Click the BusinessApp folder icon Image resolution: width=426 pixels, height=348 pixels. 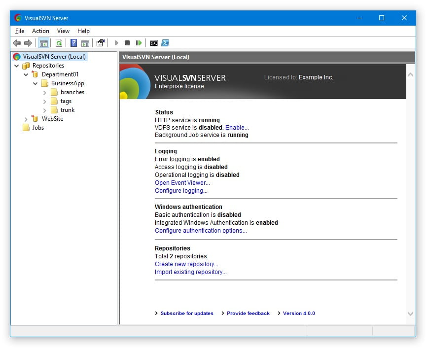[x=45, y=83]
